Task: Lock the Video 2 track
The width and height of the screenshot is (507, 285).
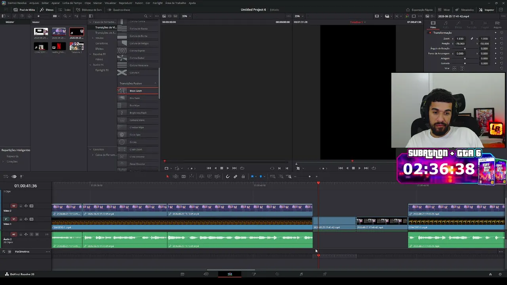Action: click(20, 206)
